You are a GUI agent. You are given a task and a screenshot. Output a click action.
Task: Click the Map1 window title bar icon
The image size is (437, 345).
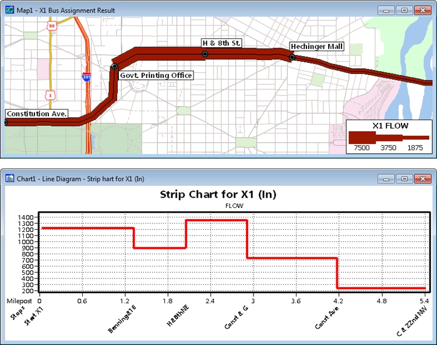[x=9, y=10]
